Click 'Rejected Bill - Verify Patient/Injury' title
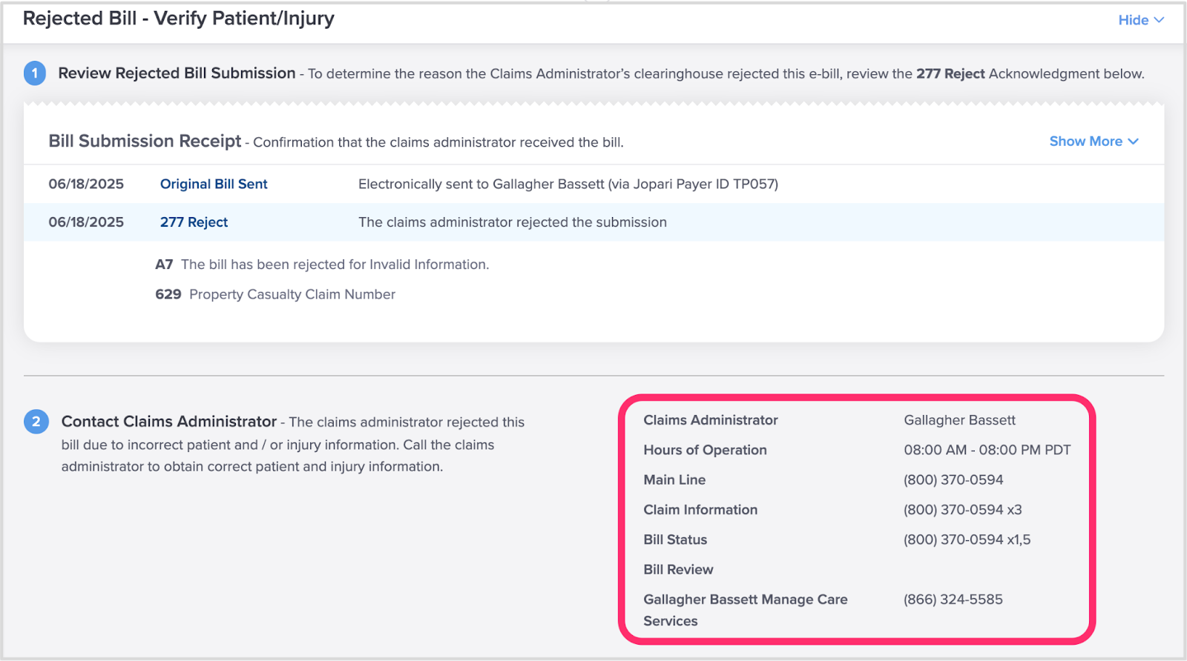 click(179, 19)
